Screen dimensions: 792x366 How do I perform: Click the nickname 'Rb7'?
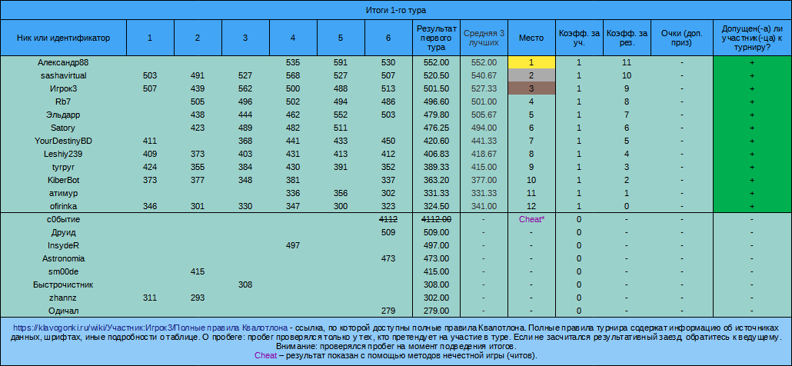point(64,101)
